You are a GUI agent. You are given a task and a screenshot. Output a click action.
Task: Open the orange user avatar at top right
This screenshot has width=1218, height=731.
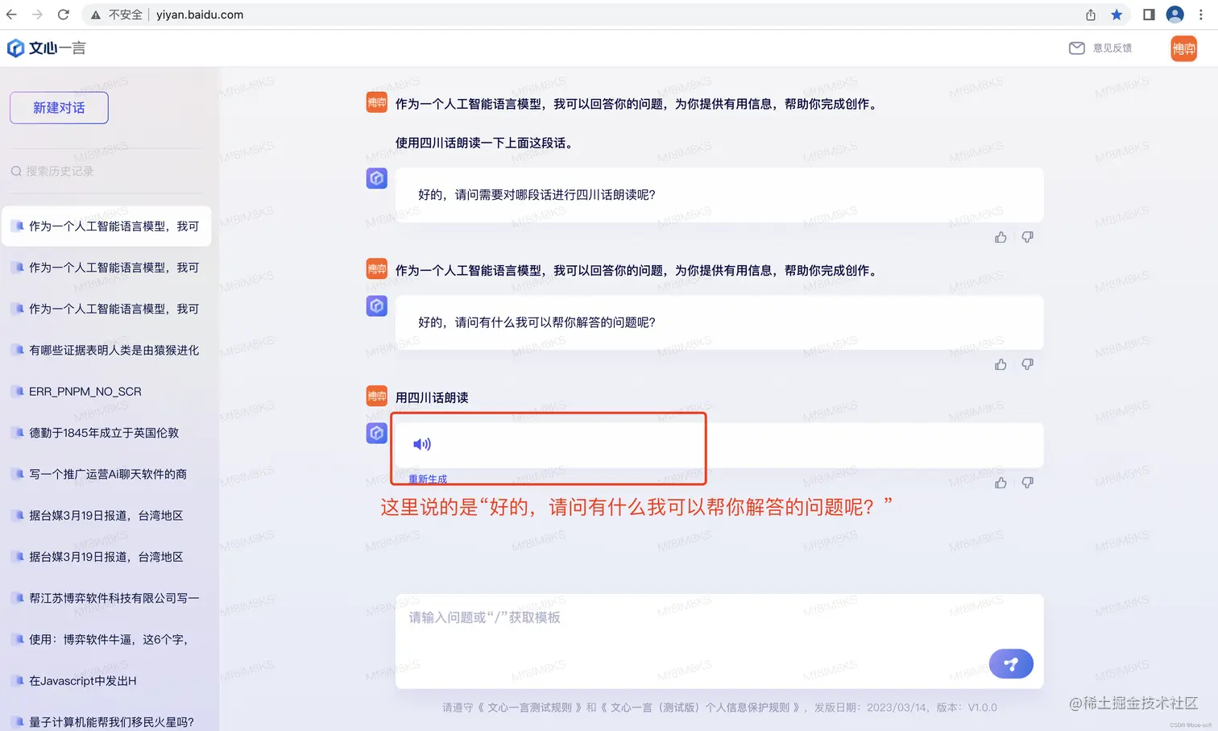(1183, 48)
